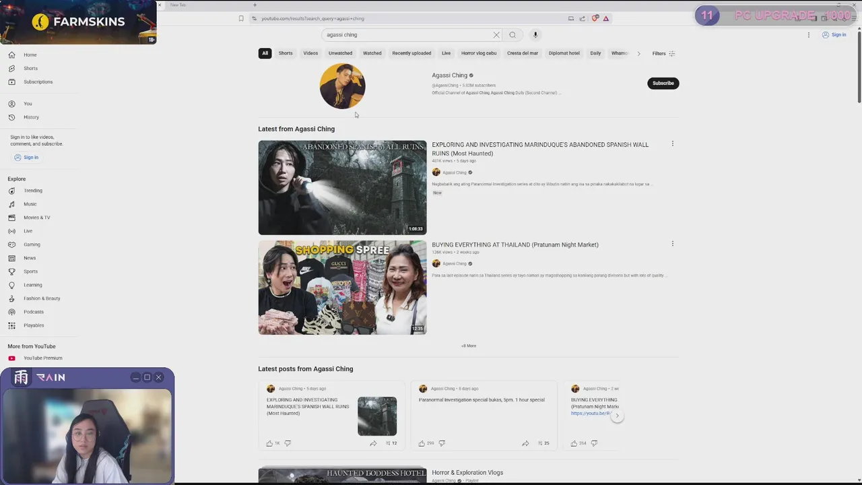Viewport: 862px width, 485px height.
Task: Share the Marinduque Spanish Wall Ruins post
Action: tap(373, 443)
